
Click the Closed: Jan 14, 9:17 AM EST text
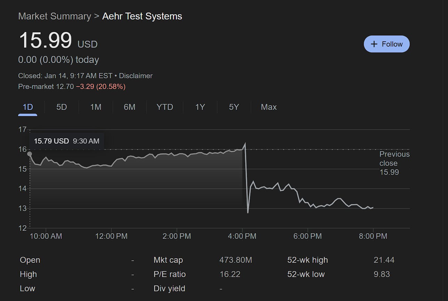coord(65,76)
